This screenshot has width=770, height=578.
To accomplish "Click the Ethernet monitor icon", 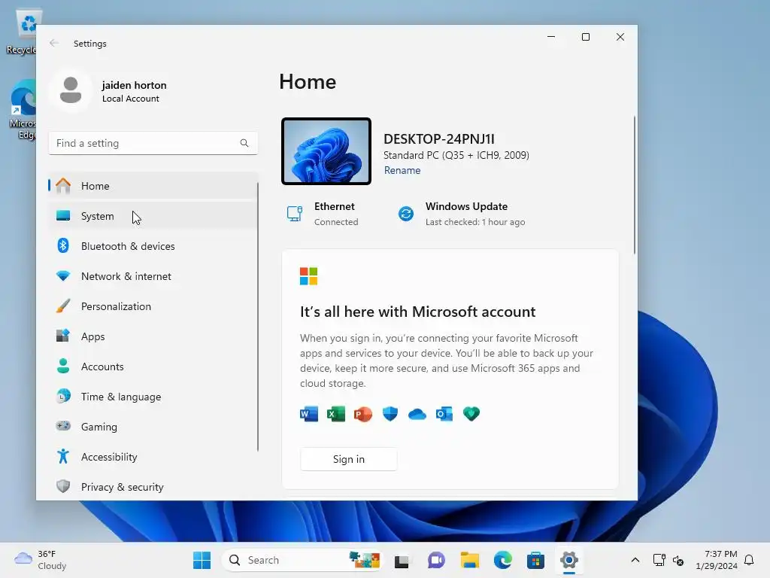I will [x=295, y=214].
